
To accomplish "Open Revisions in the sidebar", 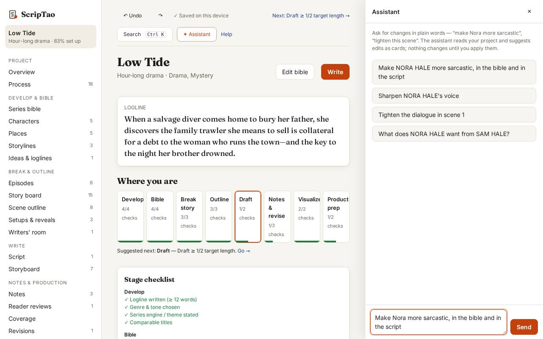I will (x=50, y=331).
